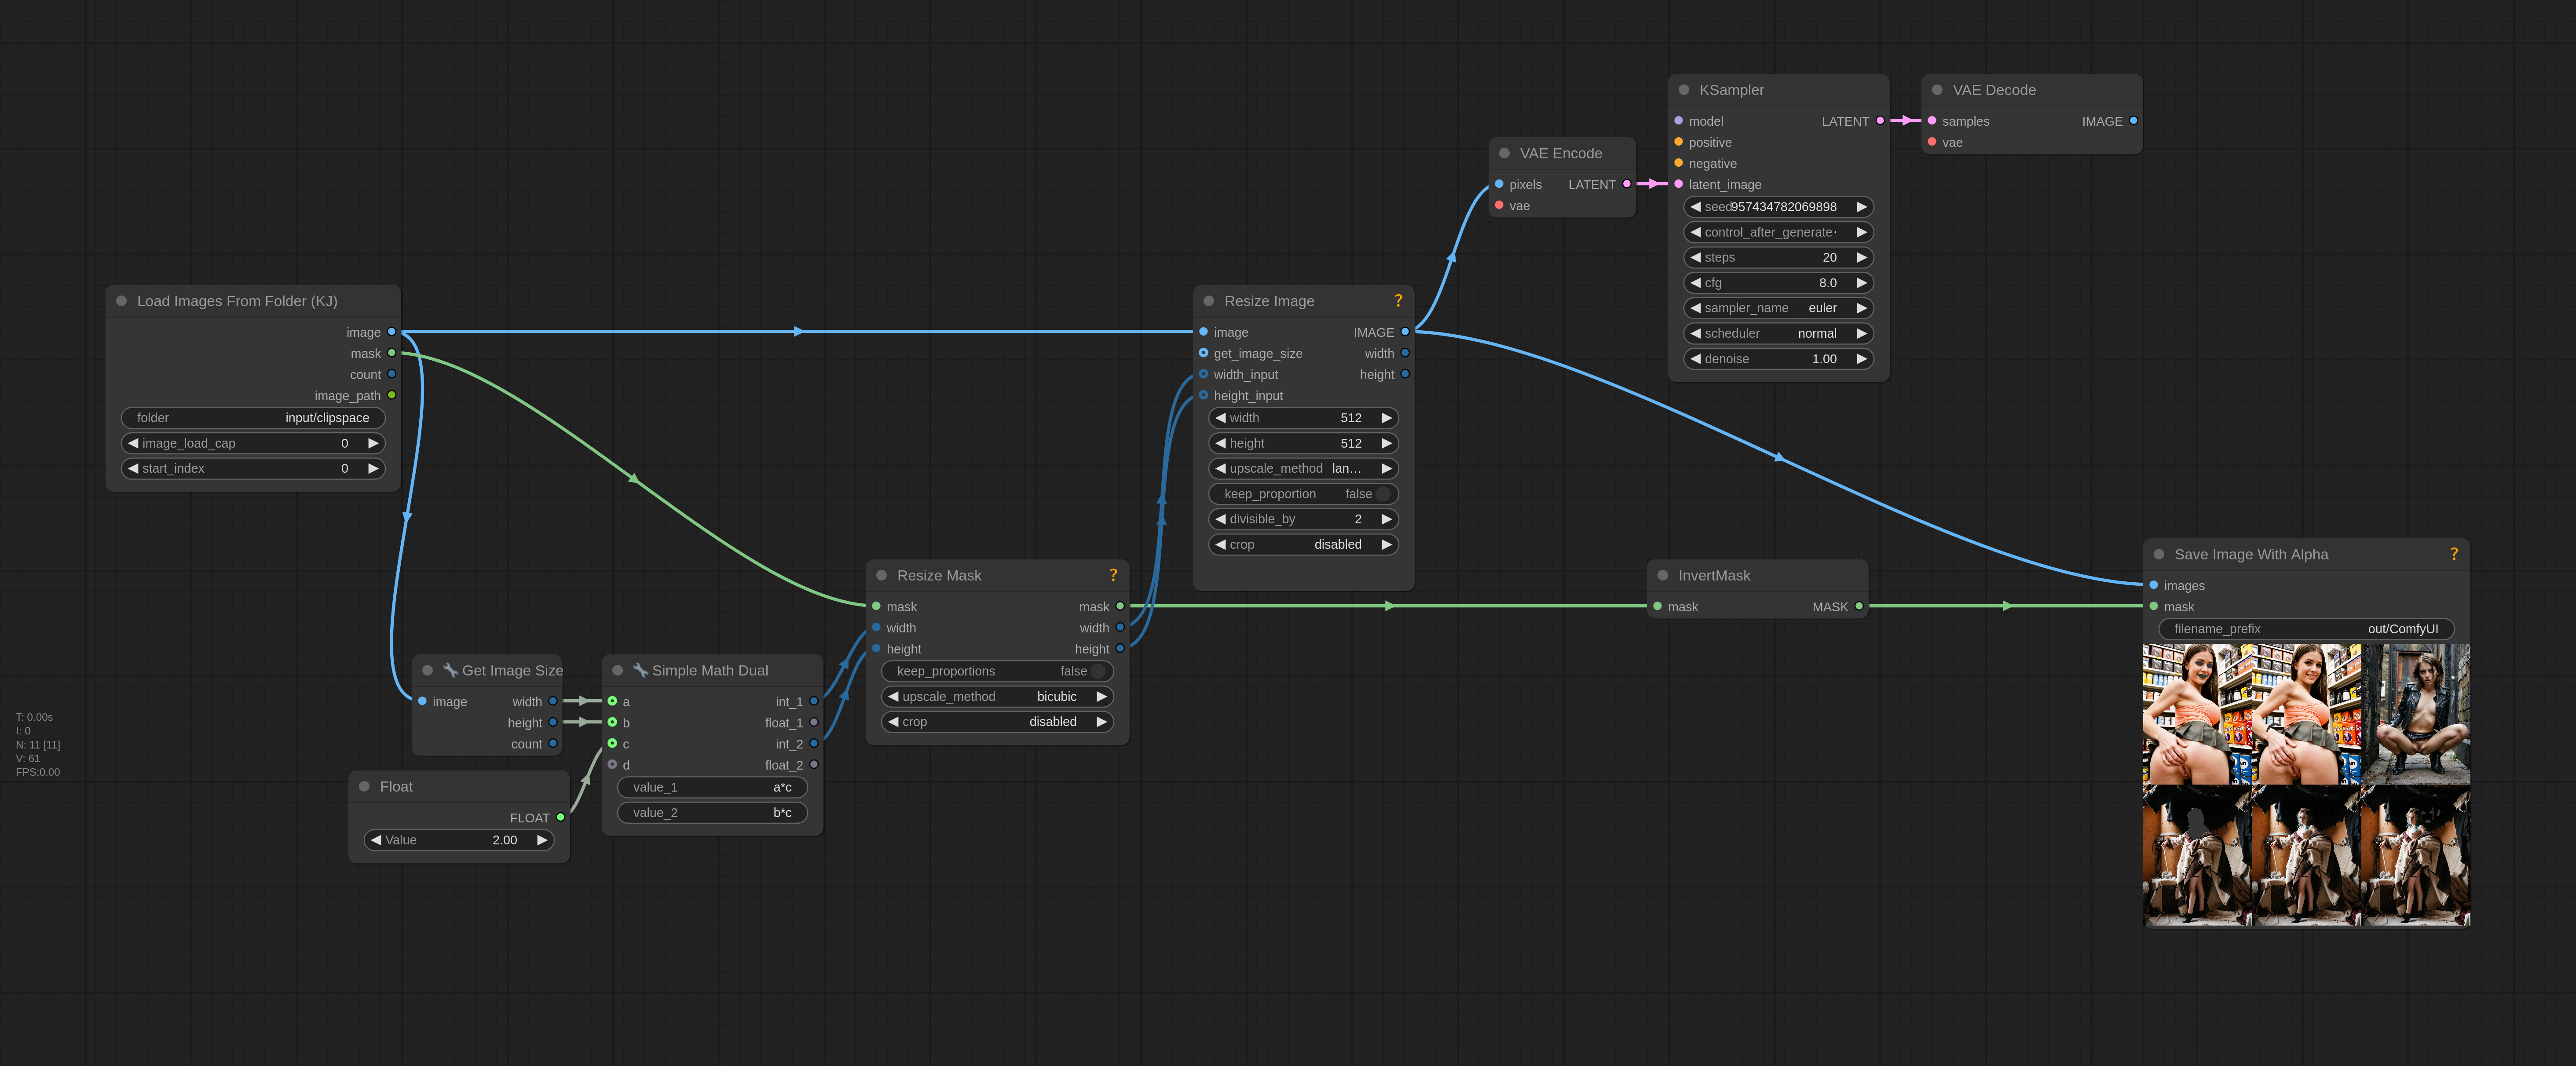2576x1066 pixels.
Task: Edit the filename_prefix field out/ComfyUI
Action: tap(2306, 629)
